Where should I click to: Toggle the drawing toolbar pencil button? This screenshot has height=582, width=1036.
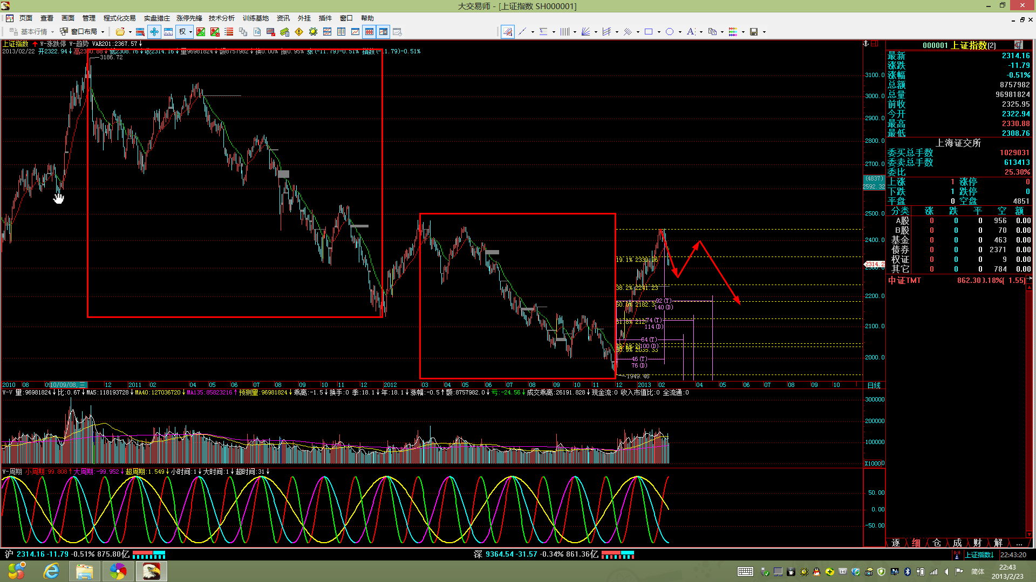(508, 32)
